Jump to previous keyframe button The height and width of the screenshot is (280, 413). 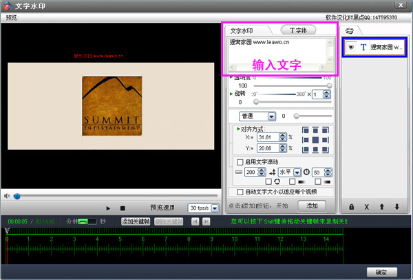click(195, 221)
